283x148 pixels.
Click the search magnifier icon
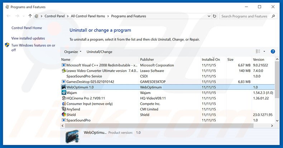pyautogui.click(x=273, y=16)
